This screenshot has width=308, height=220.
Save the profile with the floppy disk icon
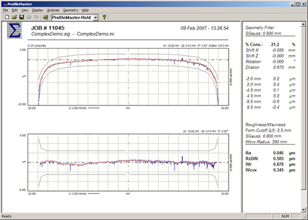[x=22, y=17]
